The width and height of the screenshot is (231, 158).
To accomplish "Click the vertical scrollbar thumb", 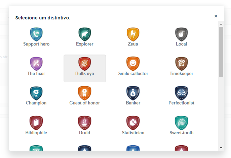I will click(221, 52).
